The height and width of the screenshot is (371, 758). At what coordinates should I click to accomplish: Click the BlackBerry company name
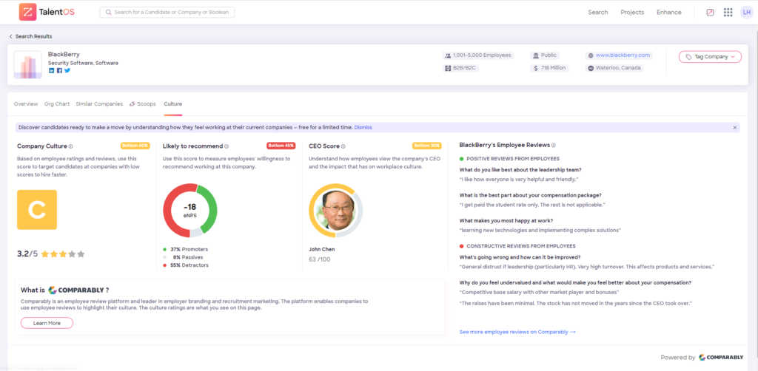click(64, 54)
